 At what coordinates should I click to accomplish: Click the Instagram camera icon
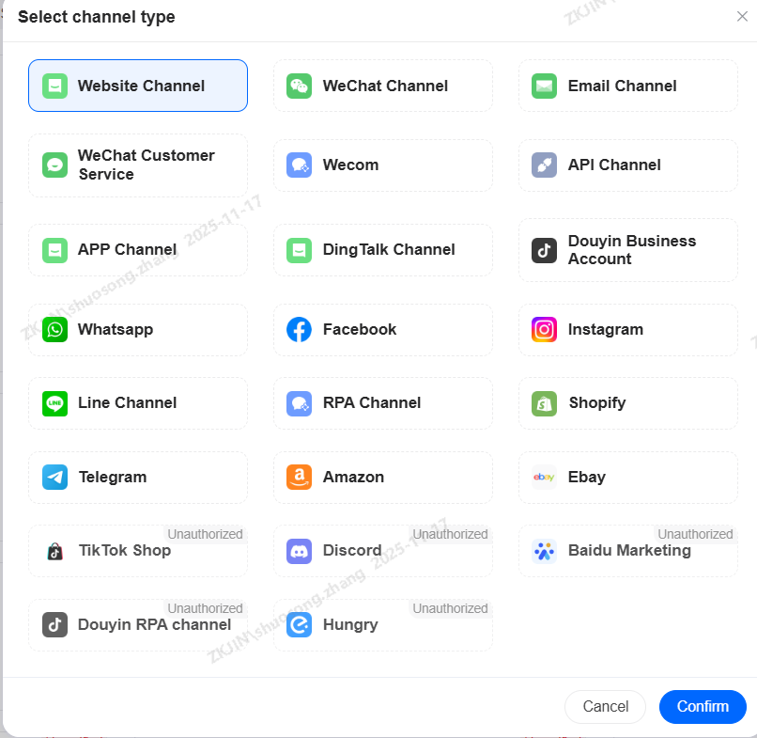(544, 330)
